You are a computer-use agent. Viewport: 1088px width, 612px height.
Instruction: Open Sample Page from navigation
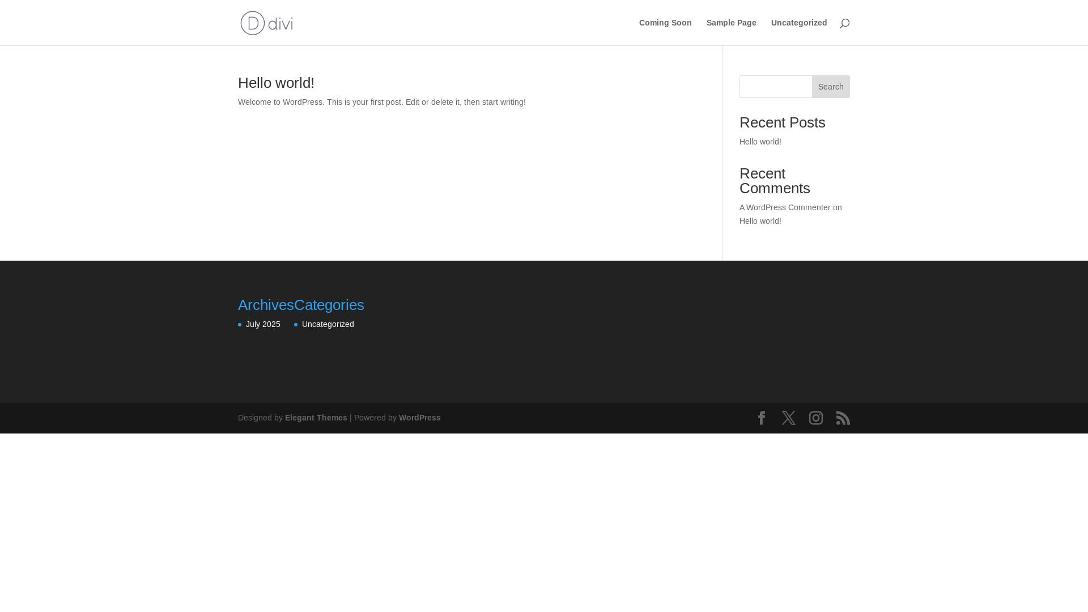coord(731,23)
